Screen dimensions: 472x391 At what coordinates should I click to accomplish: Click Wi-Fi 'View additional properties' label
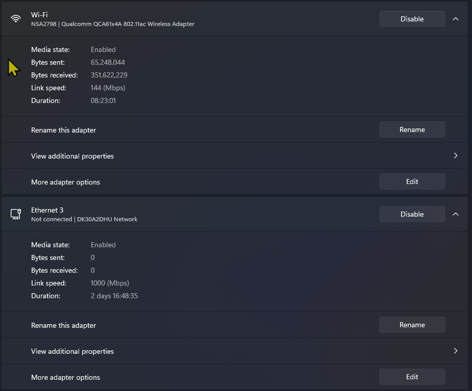pyautogui.click(x=72, y=156)
